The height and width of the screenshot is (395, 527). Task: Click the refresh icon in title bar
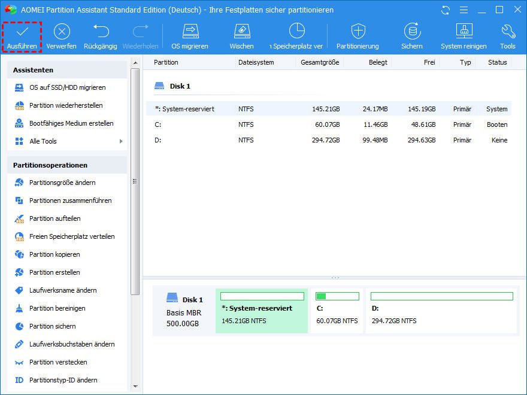[x=445, y=10]
